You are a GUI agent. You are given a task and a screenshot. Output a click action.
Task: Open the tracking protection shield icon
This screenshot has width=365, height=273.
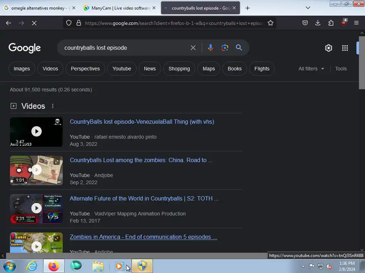(x=69, y=23)
